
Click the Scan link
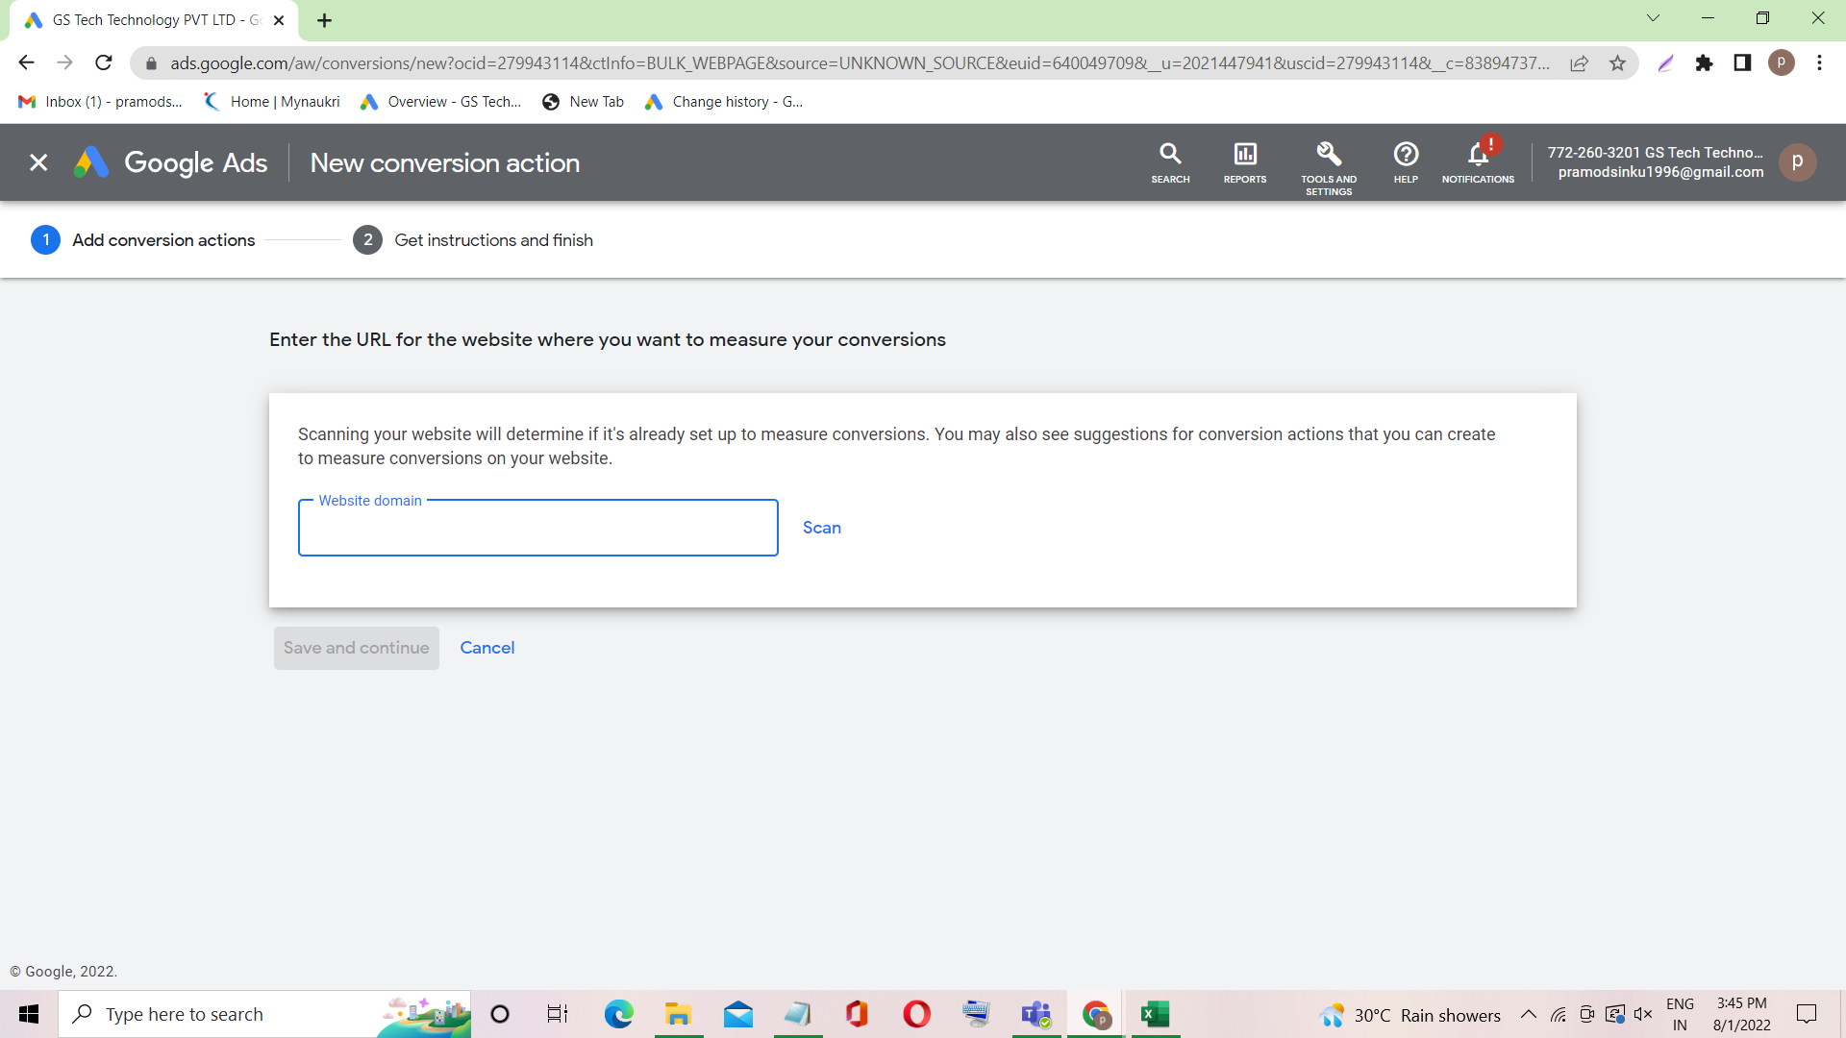821,528
